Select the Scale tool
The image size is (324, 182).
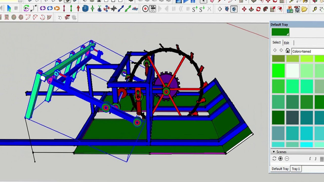tap(273, 9)
